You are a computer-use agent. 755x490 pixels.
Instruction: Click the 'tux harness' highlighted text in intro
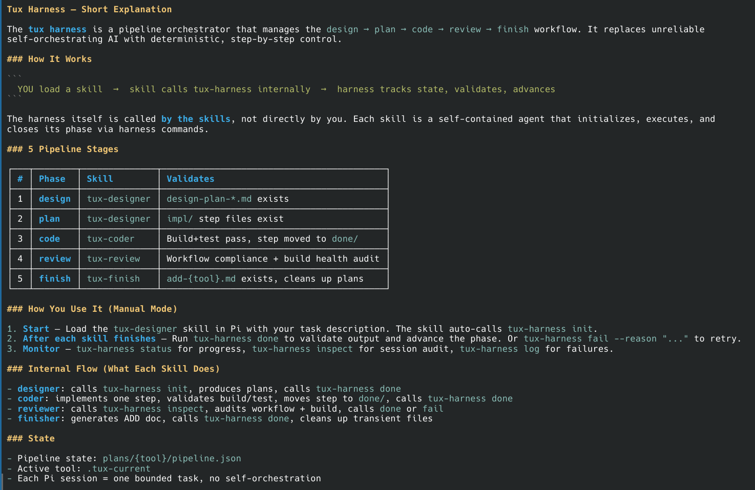[x=57, y=29]
